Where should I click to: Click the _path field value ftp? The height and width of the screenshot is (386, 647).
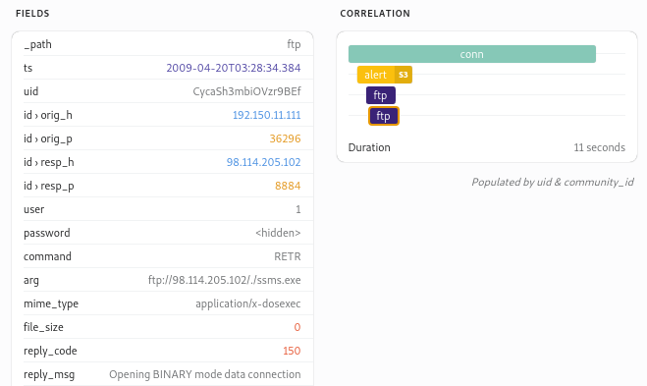(x=294, y=44)
